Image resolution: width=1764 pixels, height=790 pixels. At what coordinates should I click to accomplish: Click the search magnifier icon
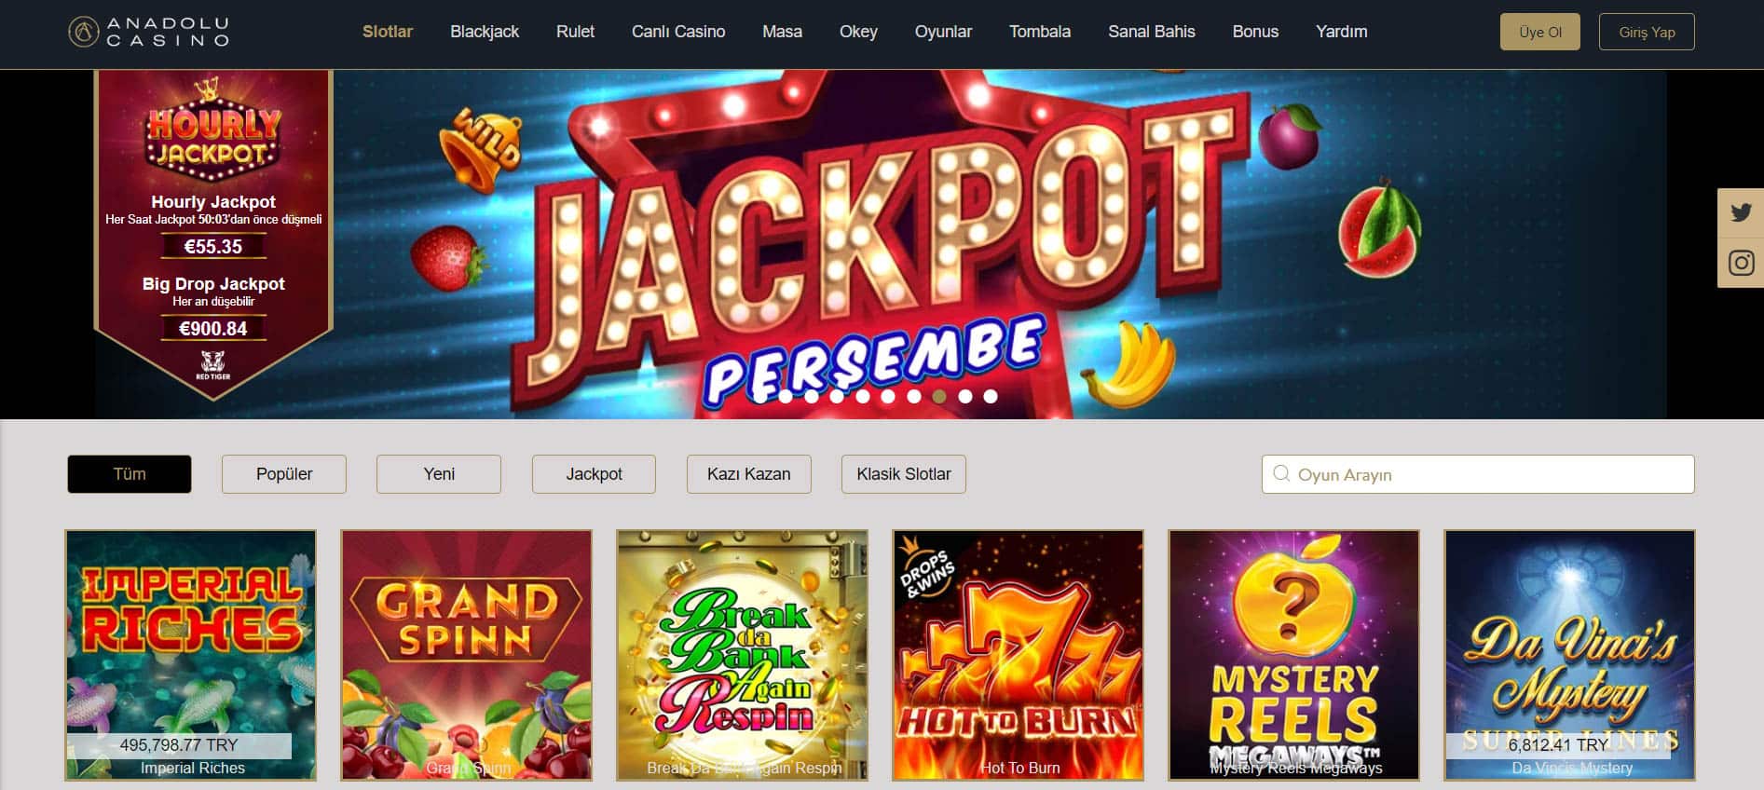coord(1281,473)
